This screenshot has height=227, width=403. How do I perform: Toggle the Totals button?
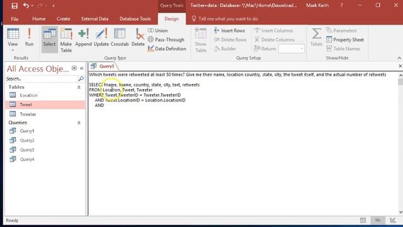pyautogui.click(x=316, y=38)
